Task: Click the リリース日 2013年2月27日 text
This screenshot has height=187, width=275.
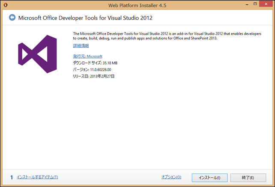Action: click(x=94, y=76)
